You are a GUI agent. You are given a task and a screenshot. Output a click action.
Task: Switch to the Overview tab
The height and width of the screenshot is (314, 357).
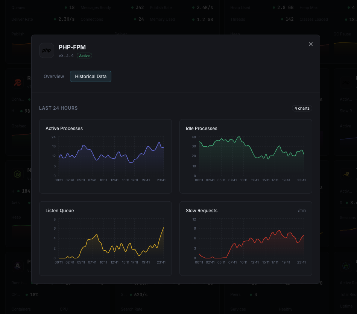pyautogui.click(x=53, y=76)
